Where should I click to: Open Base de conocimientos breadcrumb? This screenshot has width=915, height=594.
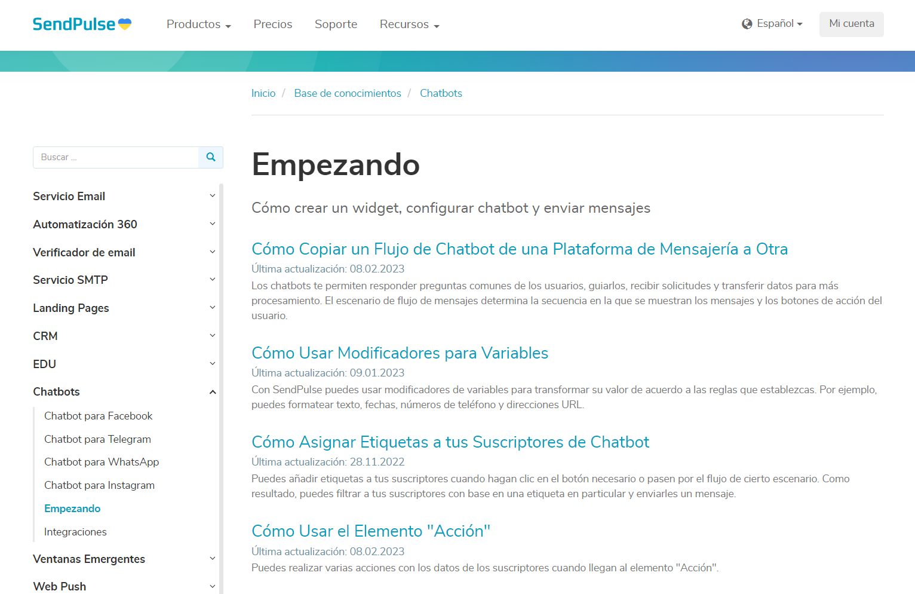348,93
